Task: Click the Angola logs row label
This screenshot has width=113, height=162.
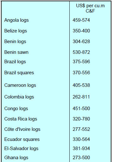Action: pos(16,20)
